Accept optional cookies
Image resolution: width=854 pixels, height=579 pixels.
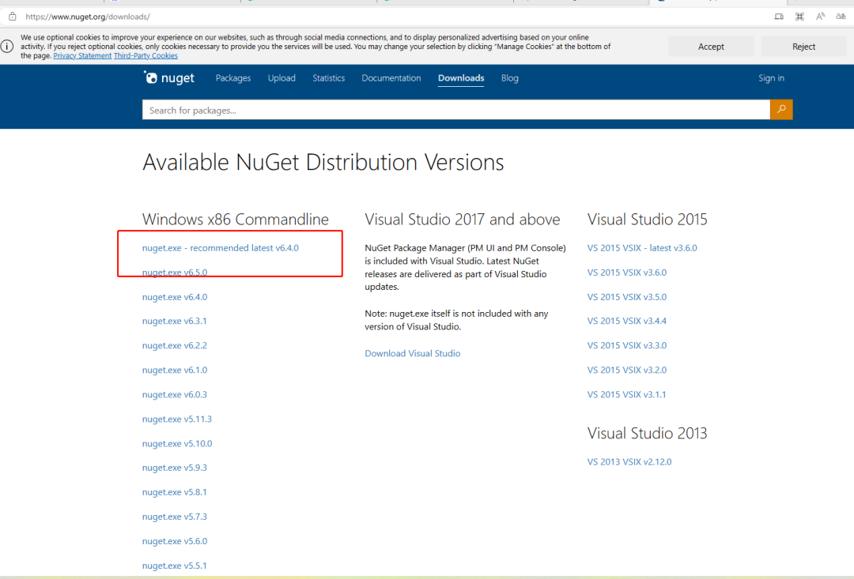pyautogui.click(x=710, y=47)
